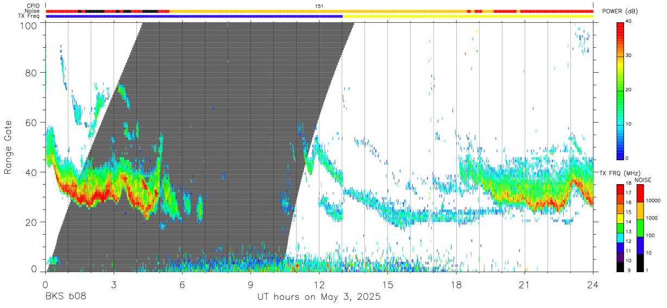Image resolution: width=667 pixels, height=308 pixels.
Task: Click the "POWER (dB)" legend title
Action: point(620,11)
